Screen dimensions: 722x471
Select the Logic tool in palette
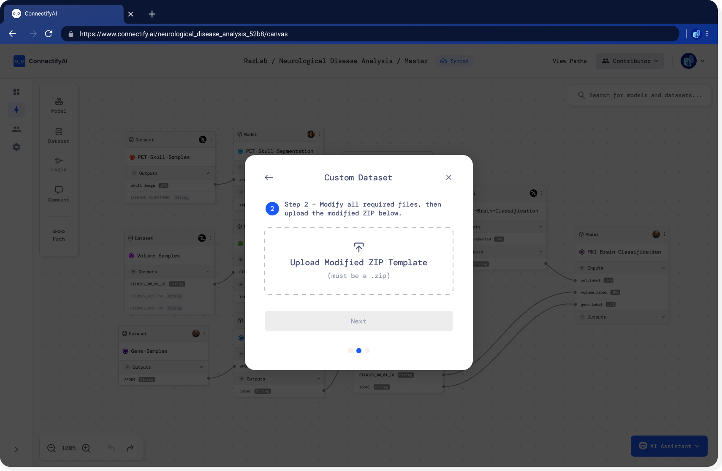coord(59,164)
